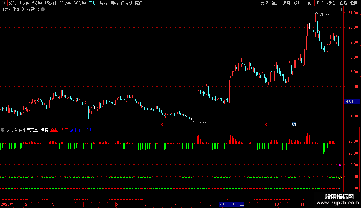Screen dimensions: 361x208
Task: Click the 20.98 high price label
Action: pos(325,15)
